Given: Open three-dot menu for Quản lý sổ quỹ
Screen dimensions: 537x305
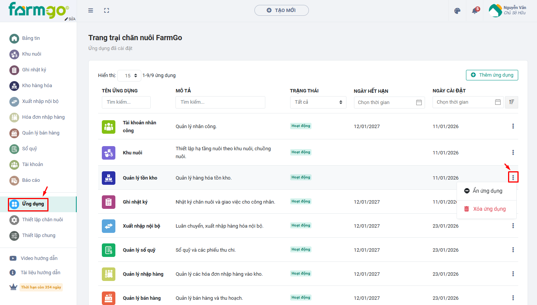Looking at the screenshot, I should [x=513, y=250].
